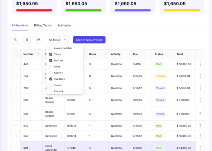Screen dimensions: 212x151
Task: Choose the Activity option in the column list
Action: [x=58, y=73]
